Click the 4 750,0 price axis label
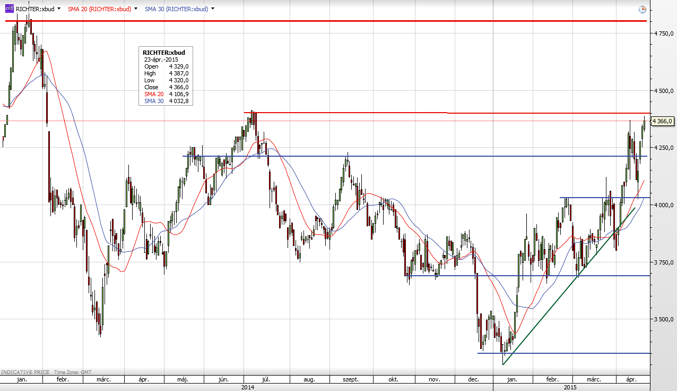Image resolution: width=677 pixels, height=391 pixels. click(x=663, y=33)
